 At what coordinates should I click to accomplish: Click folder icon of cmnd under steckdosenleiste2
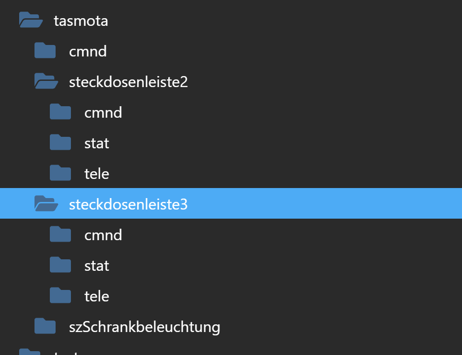point(60,112)
